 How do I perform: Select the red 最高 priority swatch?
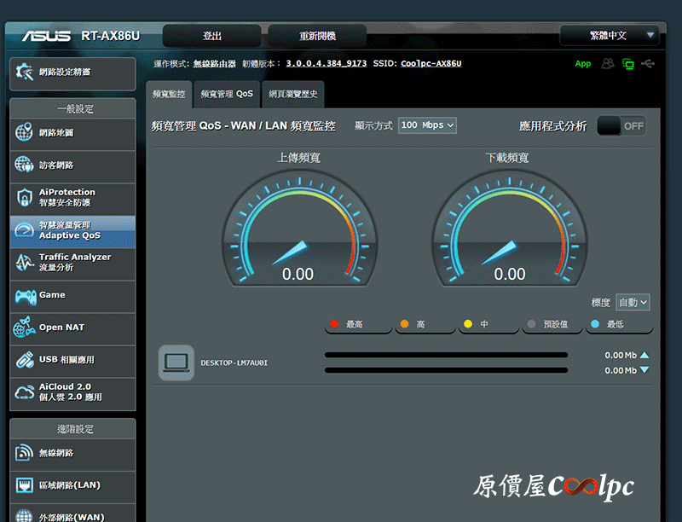[334, 324]
